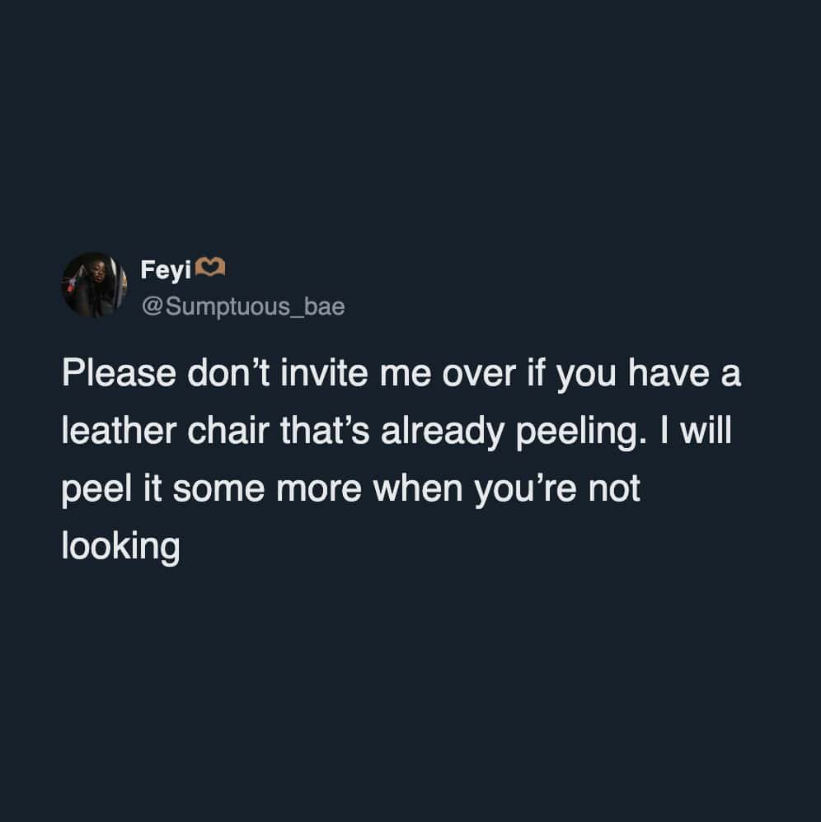Click the word "when" in the third line
821x822 pixels.
pyautogui.click(x=418, y=488)
